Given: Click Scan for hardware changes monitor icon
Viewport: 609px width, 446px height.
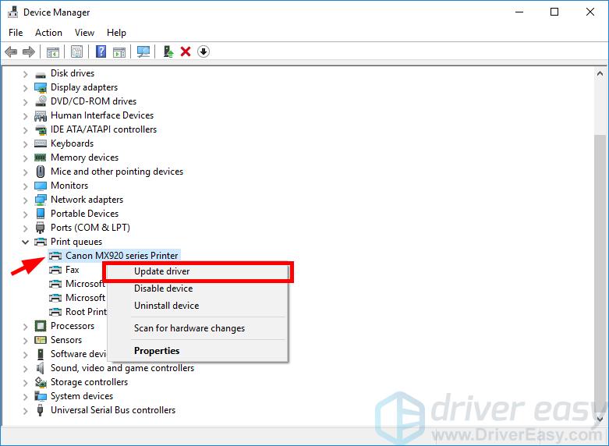Looking at the screenshot, I should pos(143,52).
